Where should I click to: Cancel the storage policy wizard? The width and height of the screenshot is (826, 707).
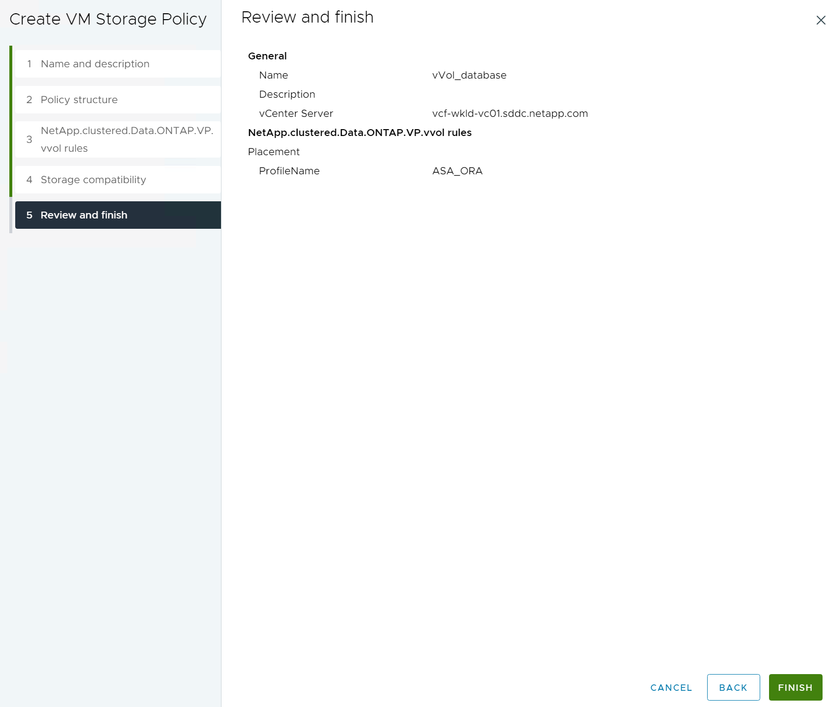pos(671,687)
